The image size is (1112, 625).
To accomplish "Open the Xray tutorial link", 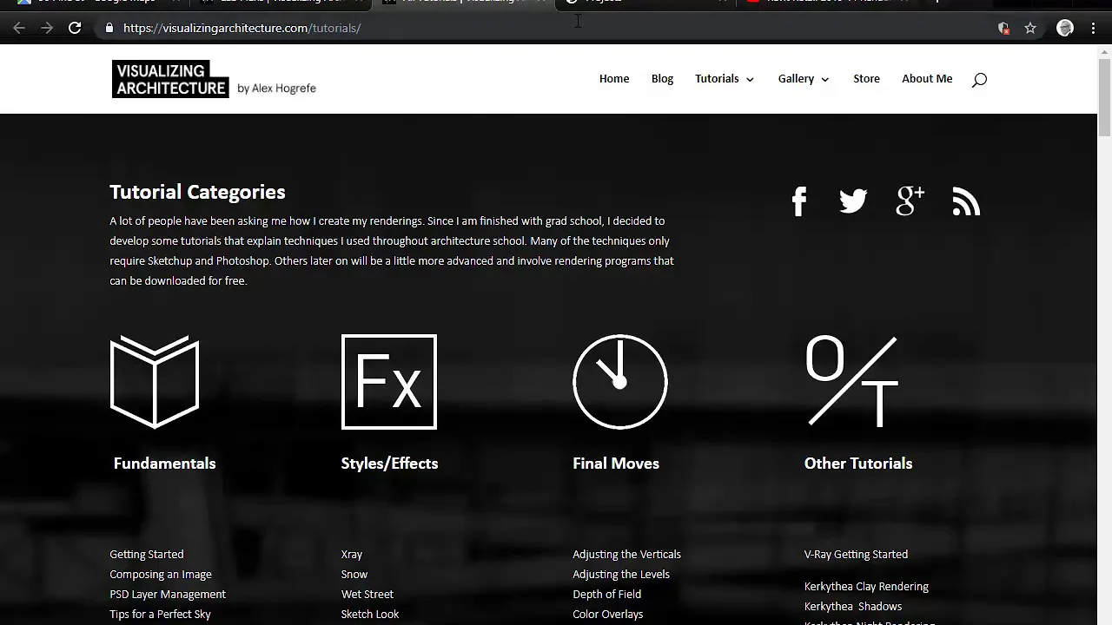I will [x=352, y=554].
